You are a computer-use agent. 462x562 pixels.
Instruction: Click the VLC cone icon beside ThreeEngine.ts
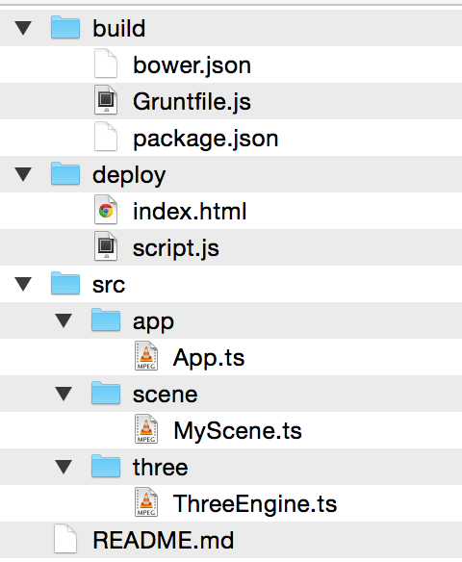[146, 502]
